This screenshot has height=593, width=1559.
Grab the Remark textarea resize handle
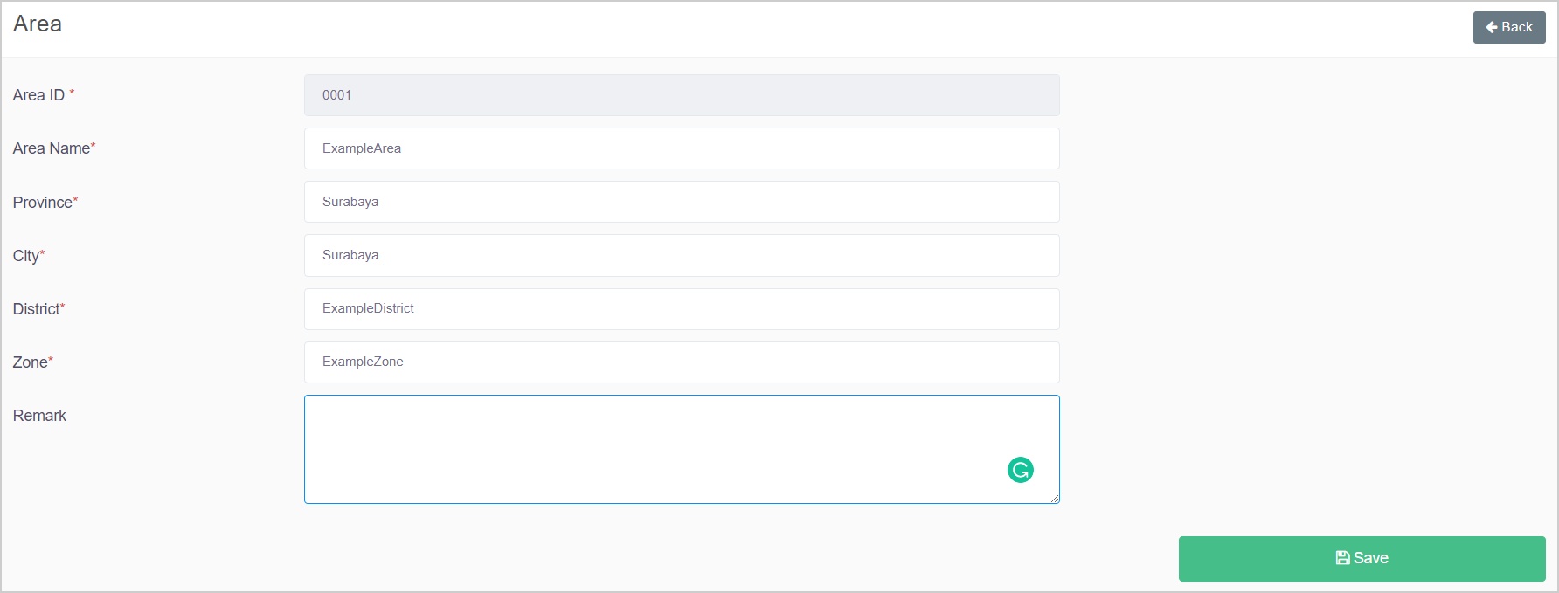tap(1055, 499)
